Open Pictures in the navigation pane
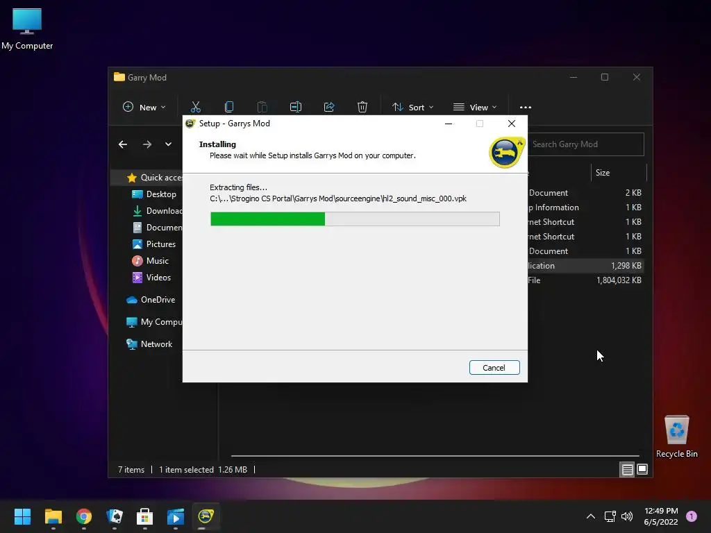 point(154,244)
